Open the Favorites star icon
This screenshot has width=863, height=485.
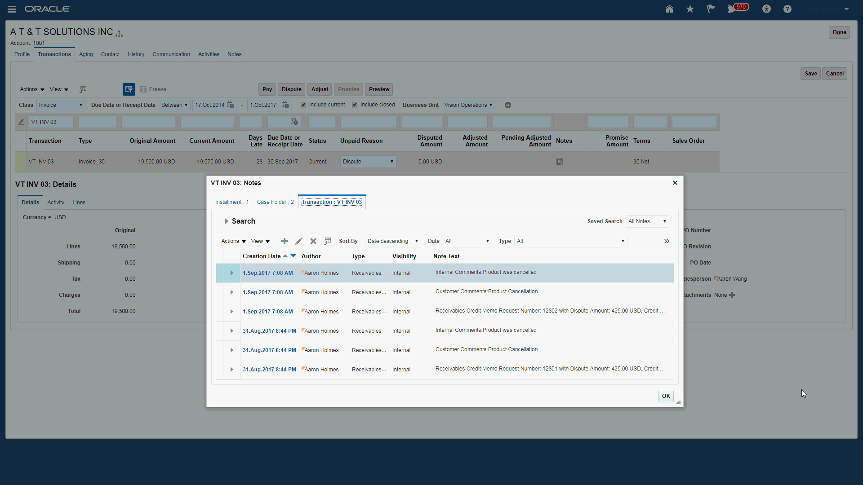(x=690, y=9)
